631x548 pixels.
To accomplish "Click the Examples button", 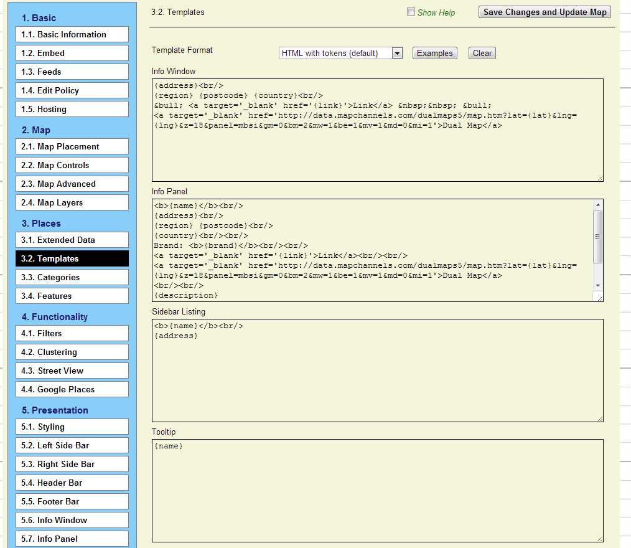I will tap(434, 53).
